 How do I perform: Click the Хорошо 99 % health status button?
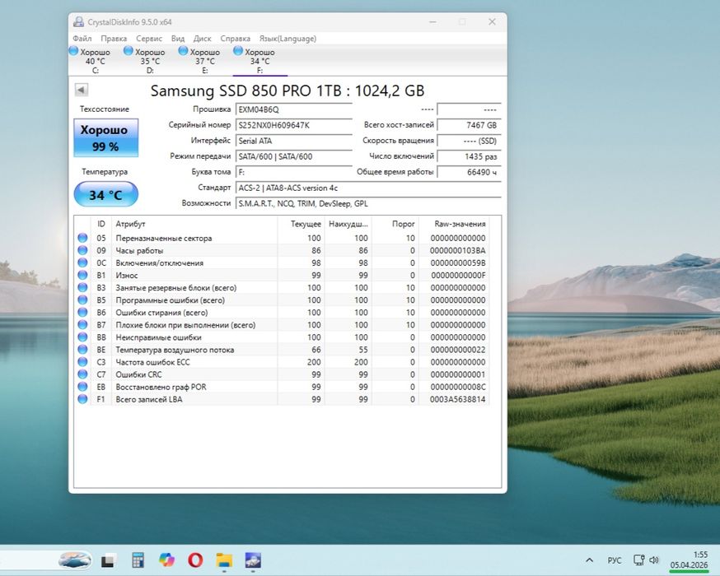pyautogui.click(x=105, y=137)
